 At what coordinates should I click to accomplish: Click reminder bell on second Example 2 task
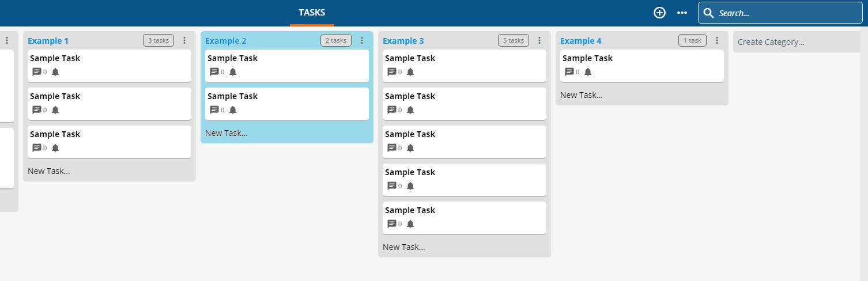(233, 110)
